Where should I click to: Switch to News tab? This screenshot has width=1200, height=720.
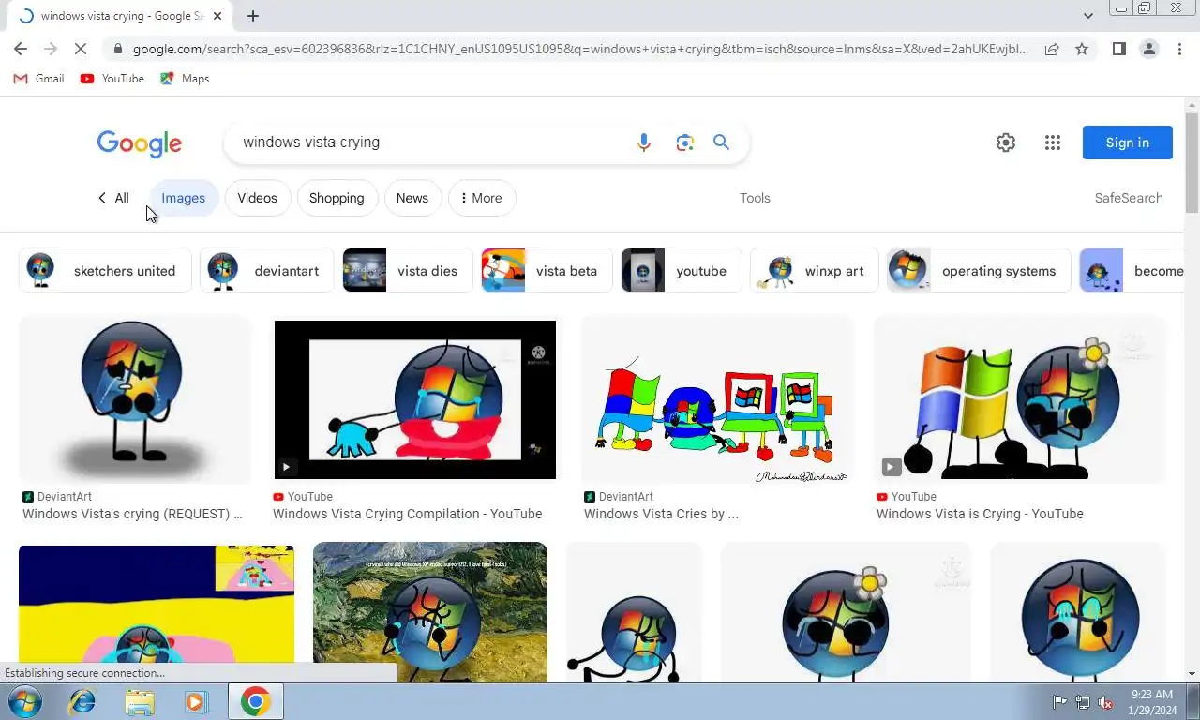pyautogui.click(x=412, y=198)
